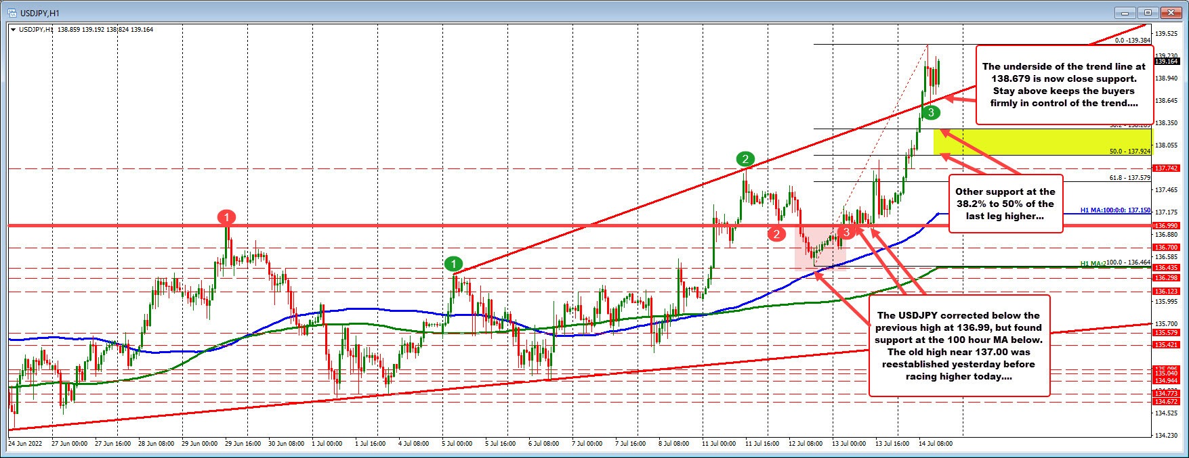Click the 139.525 price axis label

pyautogui.click(x=1167, y=33)
